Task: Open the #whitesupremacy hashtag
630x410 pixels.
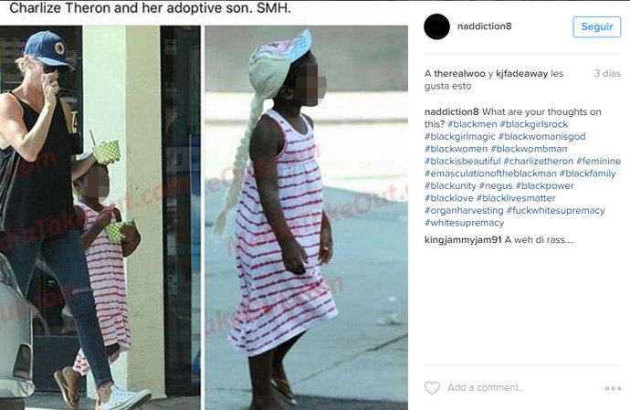Action: point(464,223)
